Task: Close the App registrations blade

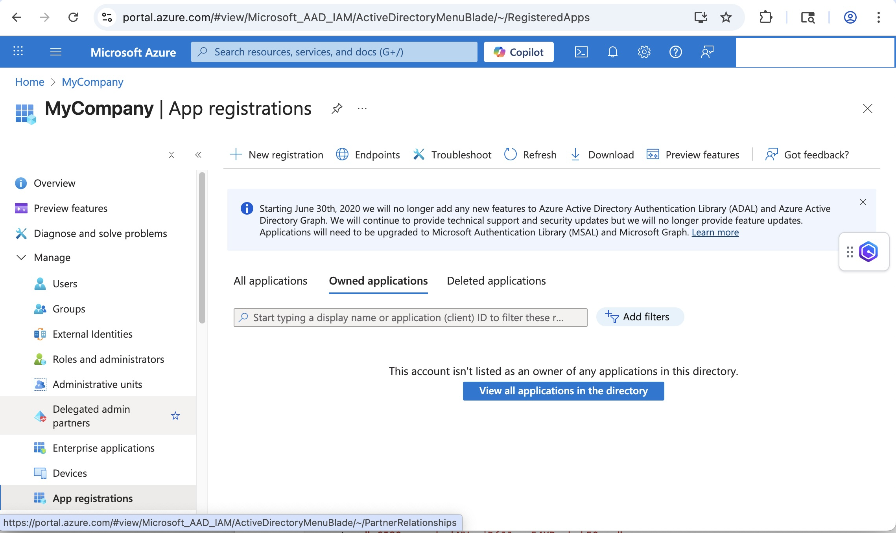Action: pos(867,108)
